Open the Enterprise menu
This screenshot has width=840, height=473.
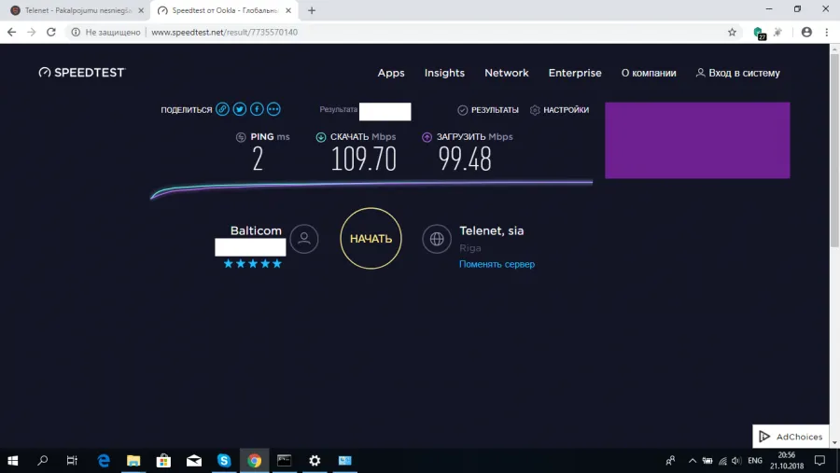pos(575,73)
